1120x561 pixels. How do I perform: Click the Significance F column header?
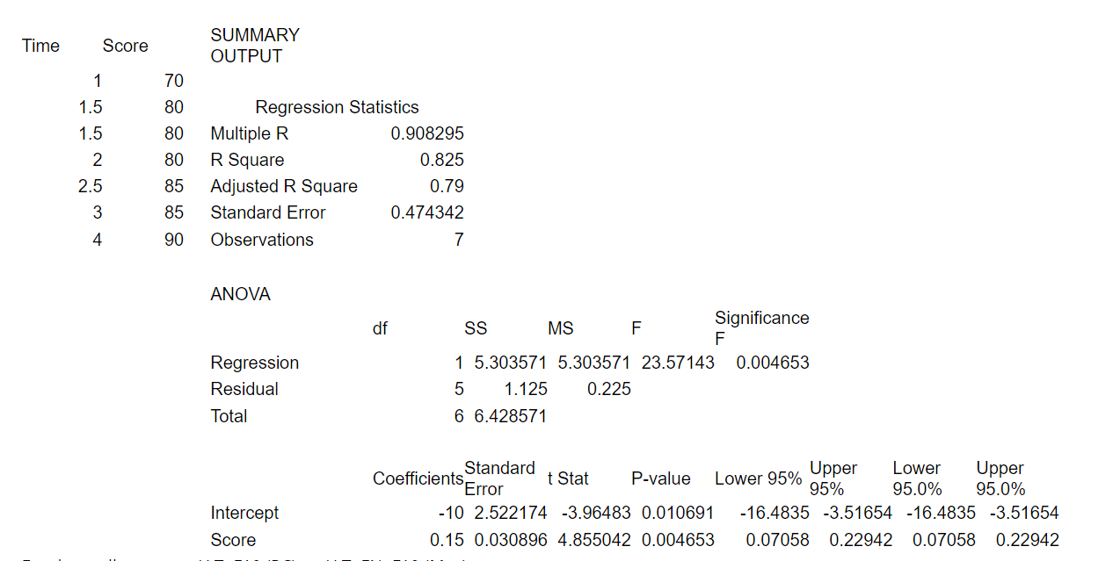[761, 327]
